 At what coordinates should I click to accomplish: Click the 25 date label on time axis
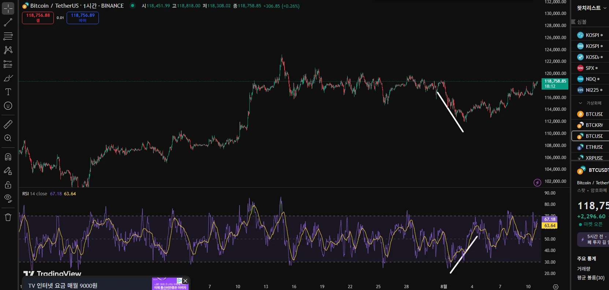378,287
